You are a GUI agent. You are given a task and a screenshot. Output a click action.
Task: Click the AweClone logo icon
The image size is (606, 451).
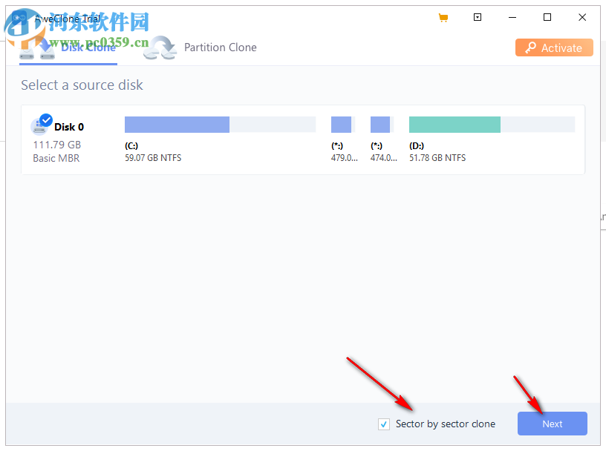tap(18, 17)
